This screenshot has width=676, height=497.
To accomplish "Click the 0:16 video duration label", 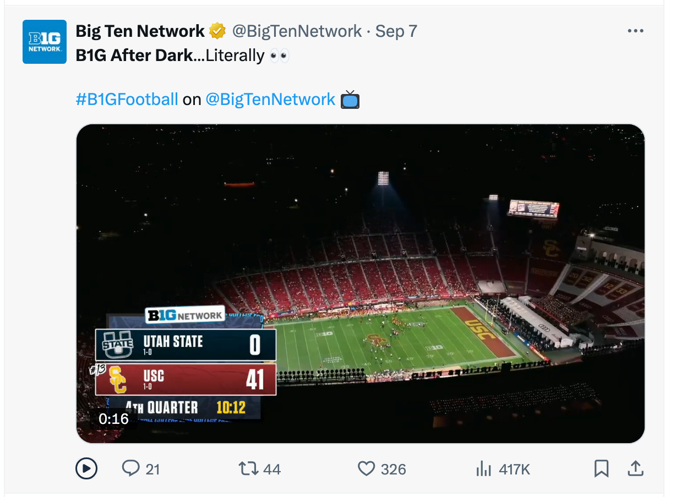I will (x=113, y=419).
